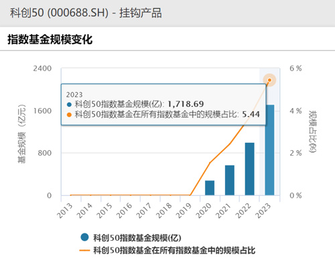
Task: Click the 规模占比(%) right axis title
Action: pyautogui.click(x=312, y=131)
